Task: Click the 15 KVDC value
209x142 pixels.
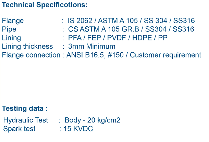Action: (x=78, y=129)
